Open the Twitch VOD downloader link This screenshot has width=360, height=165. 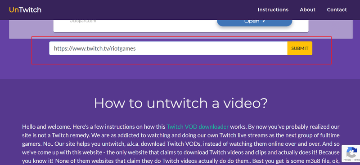(198, 127)
